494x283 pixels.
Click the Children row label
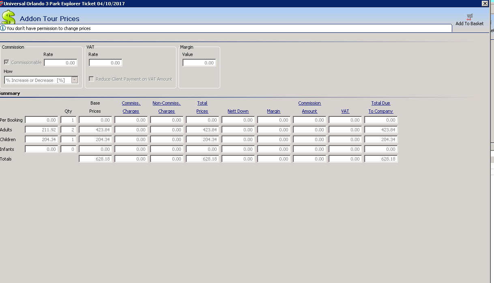pyautogui.click(x=8, y=139)
